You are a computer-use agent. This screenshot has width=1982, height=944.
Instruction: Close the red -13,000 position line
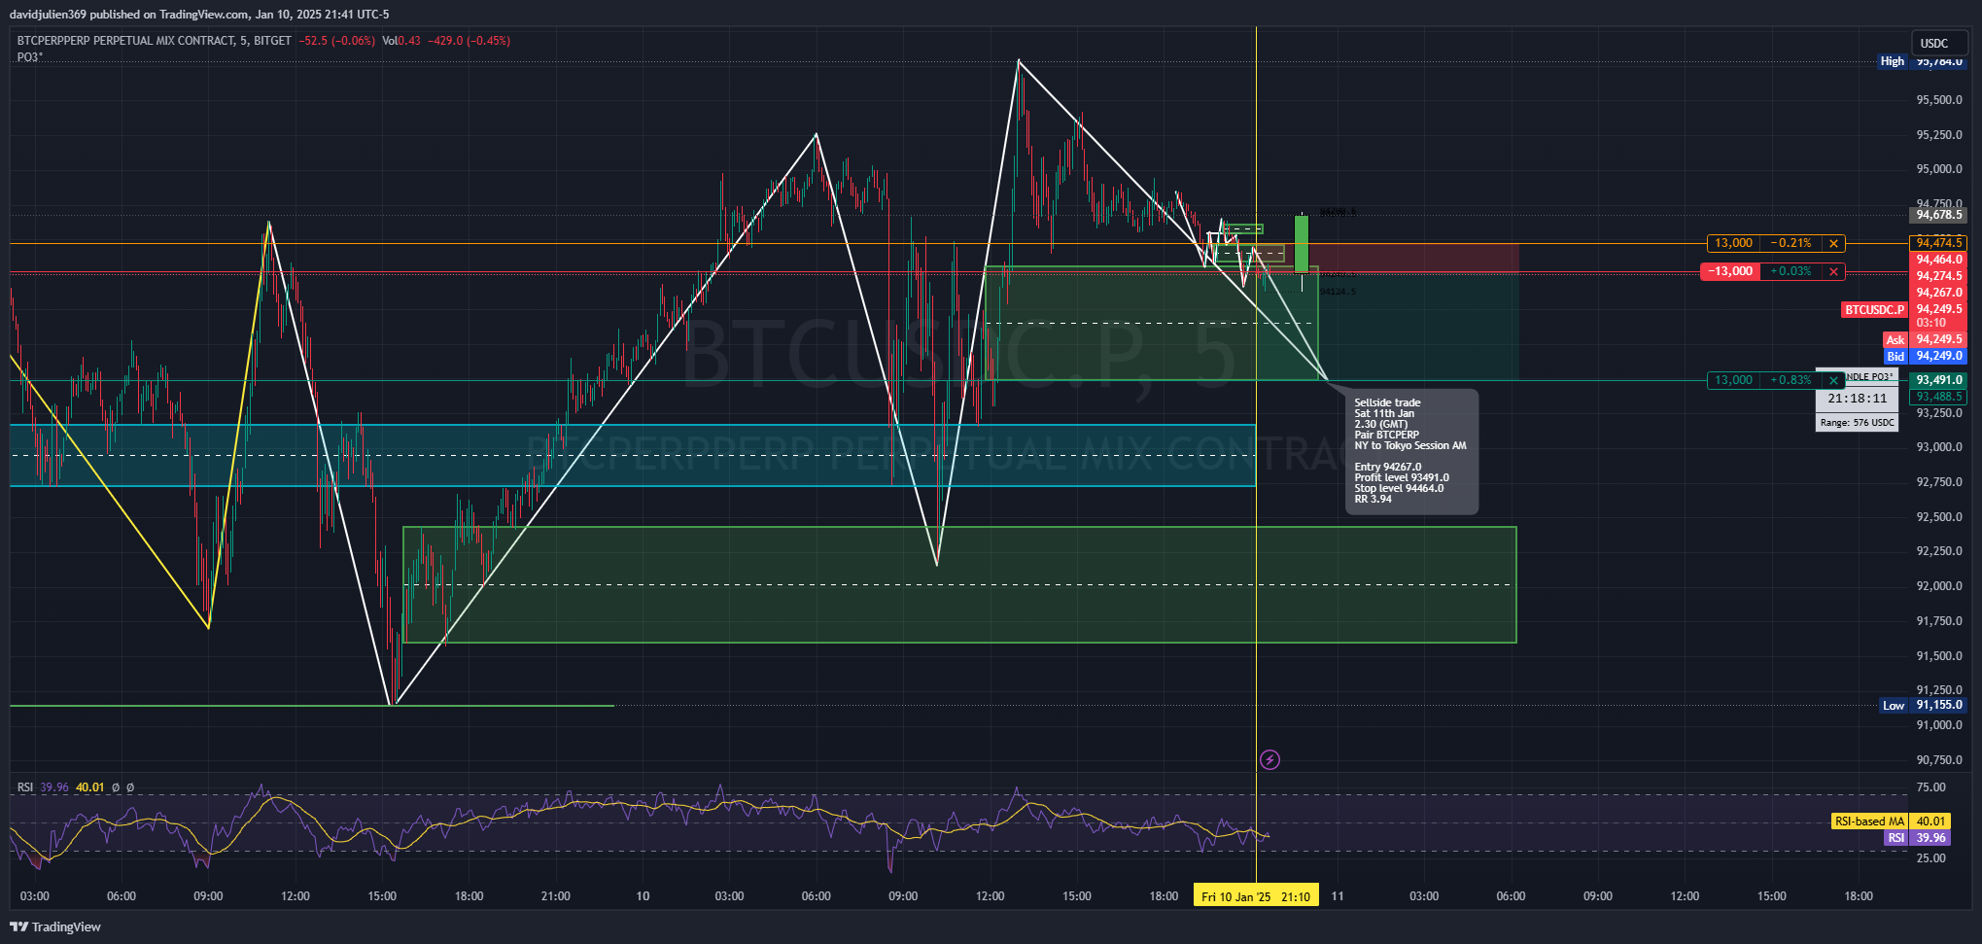1833,271
